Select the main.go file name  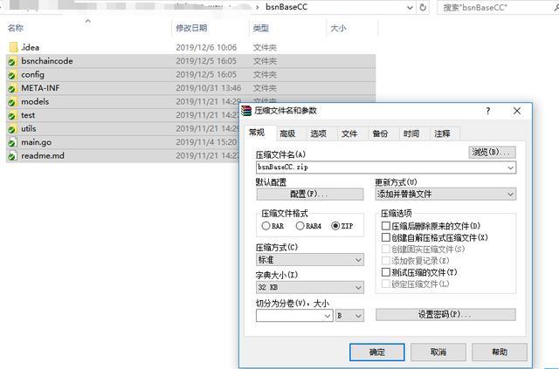[x=37, y=142]
